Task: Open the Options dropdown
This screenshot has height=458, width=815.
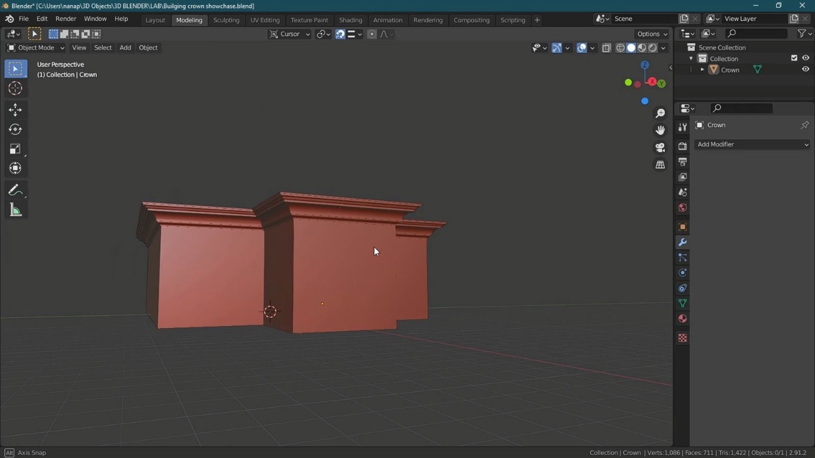Action: click(x=652, y=34)
